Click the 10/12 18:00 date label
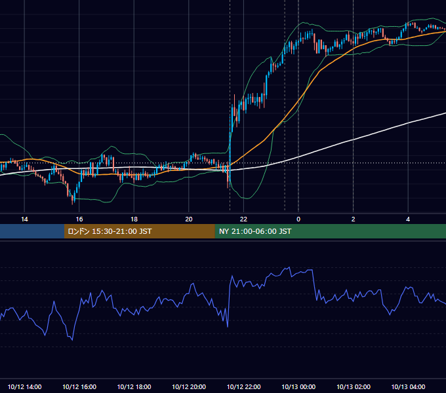The height and width of the screenshot is (393, 446). [134, 386]
